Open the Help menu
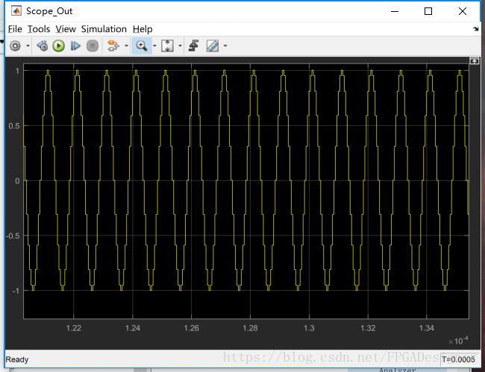485x372 pixels. 143,29
